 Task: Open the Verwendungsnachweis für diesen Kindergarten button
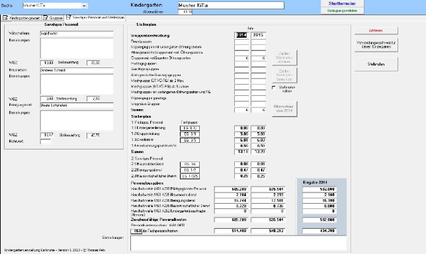coord(376,45)
